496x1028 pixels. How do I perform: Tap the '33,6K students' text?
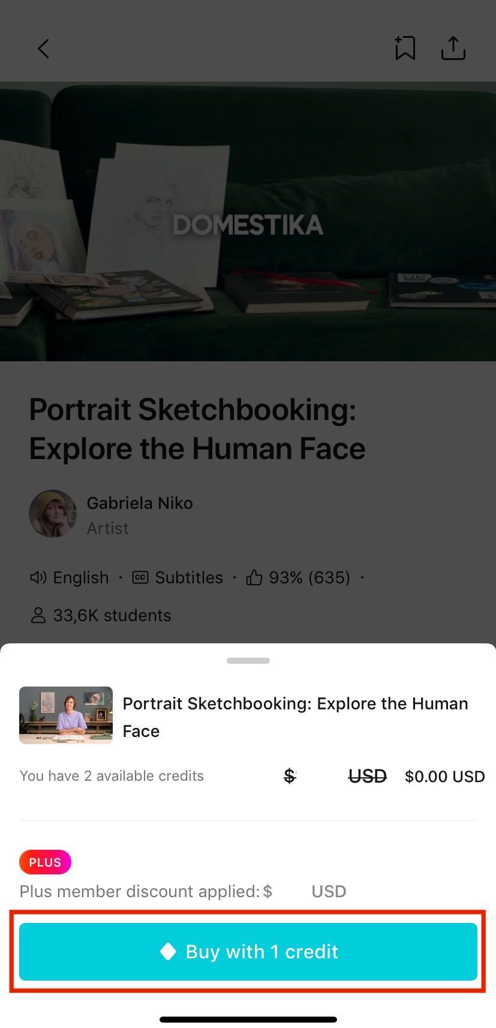coord(112,615)
